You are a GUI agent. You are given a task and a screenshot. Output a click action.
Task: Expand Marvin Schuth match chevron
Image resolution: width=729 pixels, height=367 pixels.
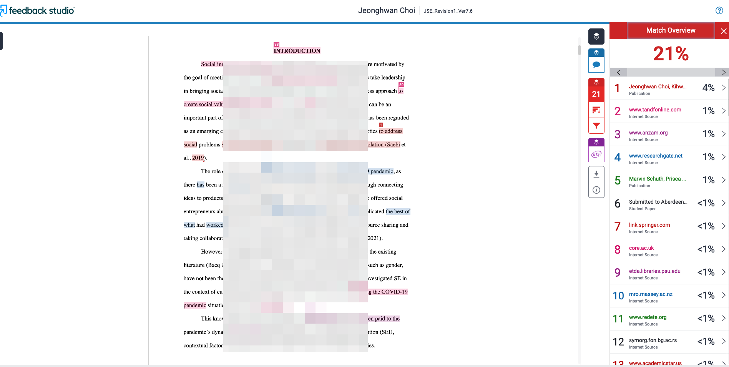(724, 180)
